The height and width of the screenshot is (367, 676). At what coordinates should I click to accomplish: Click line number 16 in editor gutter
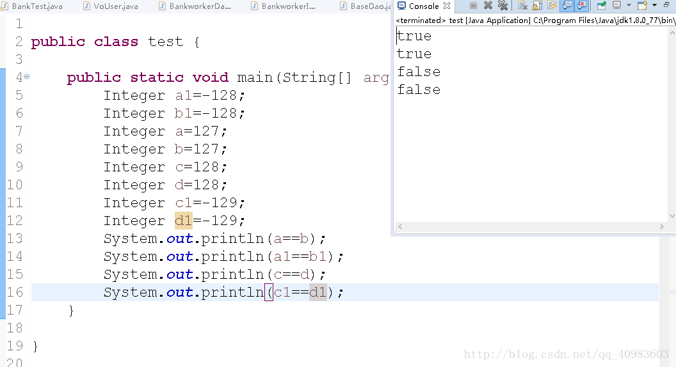(x=15, y=292)
